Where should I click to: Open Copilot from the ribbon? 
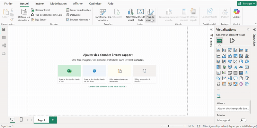(x=236, y=14)
